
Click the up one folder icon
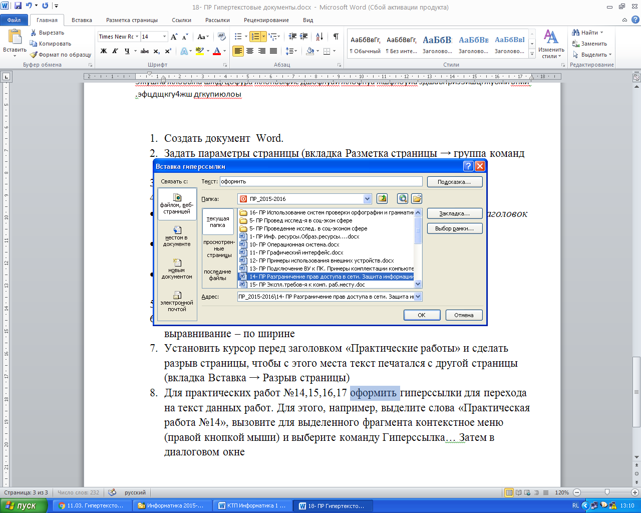pyautogui.click(x=382, y=199)
